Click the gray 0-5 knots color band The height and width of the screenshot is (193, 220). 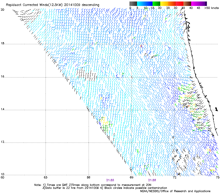133,4
